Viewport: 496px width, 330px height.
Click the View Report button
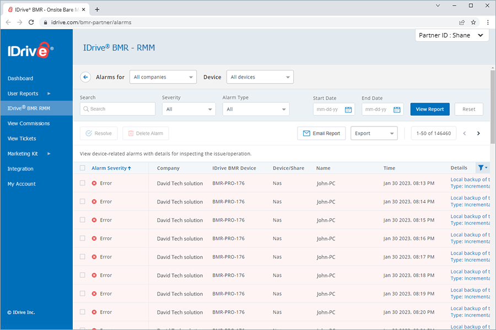click(x=430, y=109)
